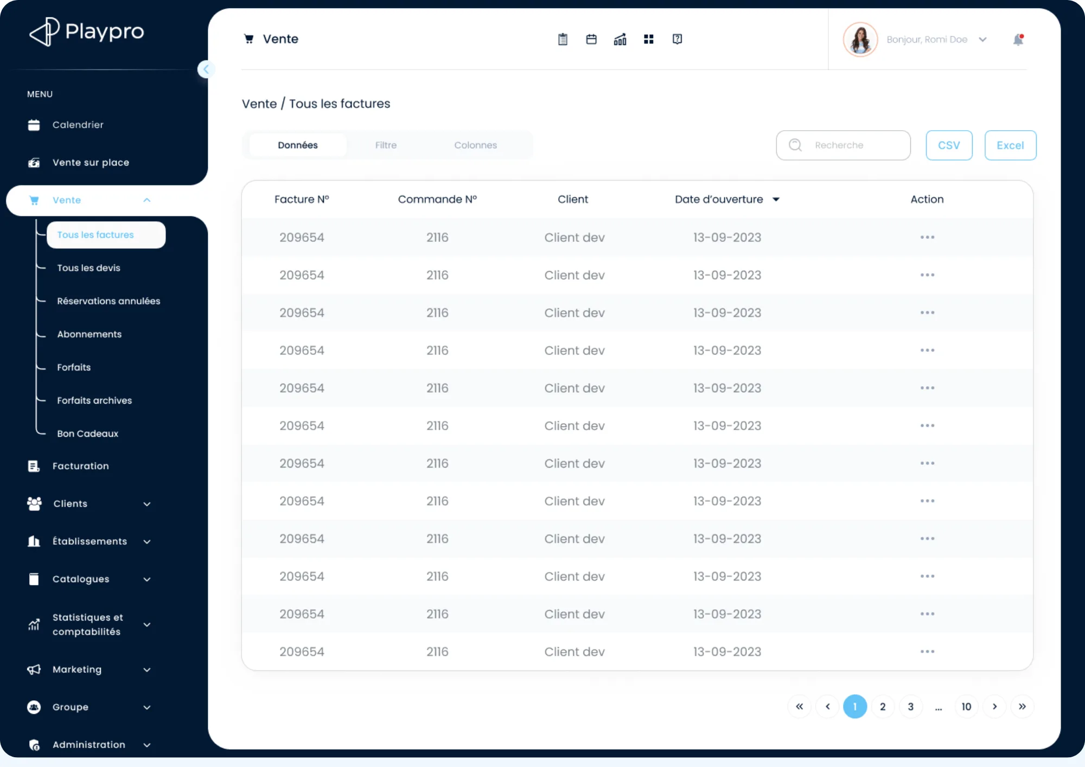Click the Catalogues icon
Viewport: 1085px width, 767px height.
point(34,579)
